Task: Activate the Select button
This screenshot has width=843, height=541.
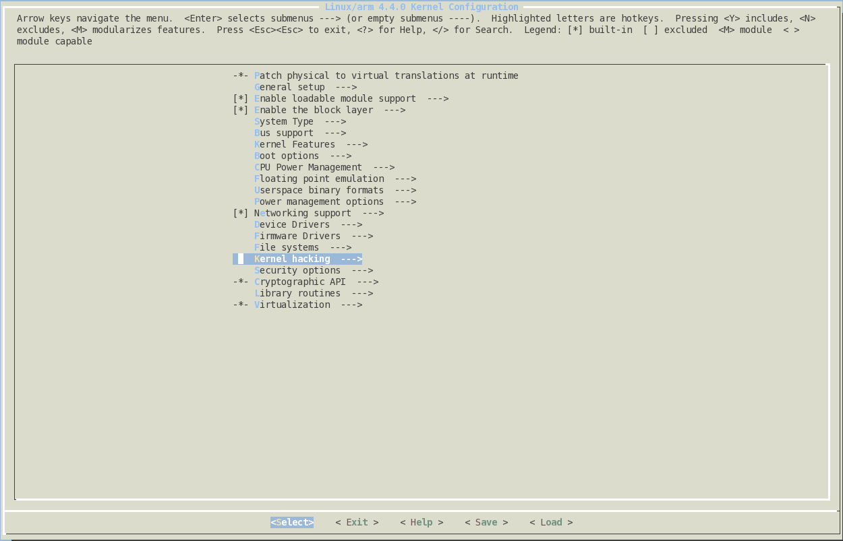Action: (291, 522)
